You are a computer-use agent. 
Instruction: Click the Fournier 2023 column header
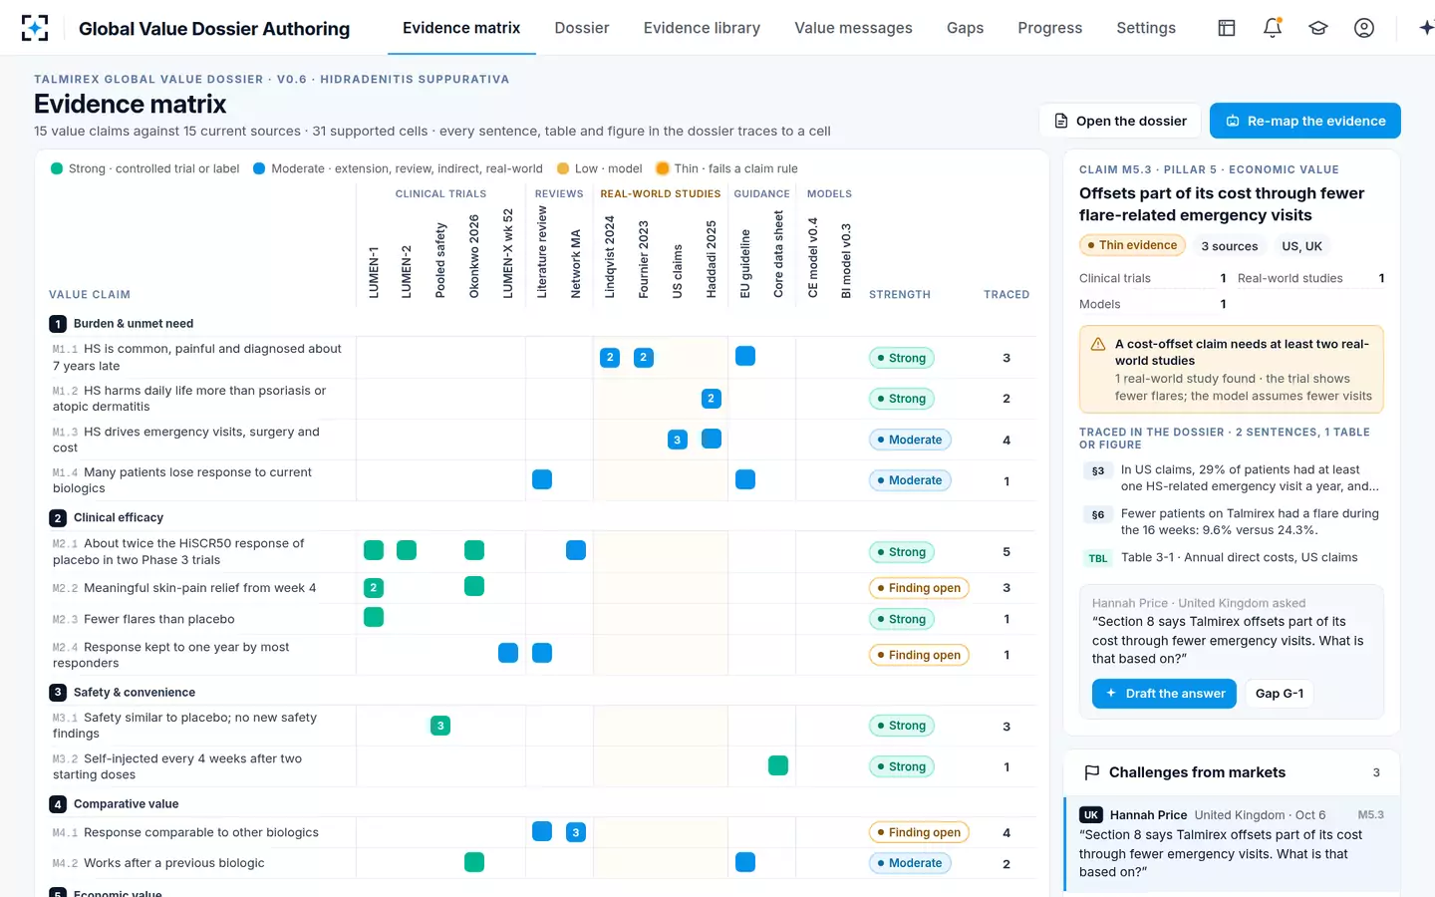644,259
